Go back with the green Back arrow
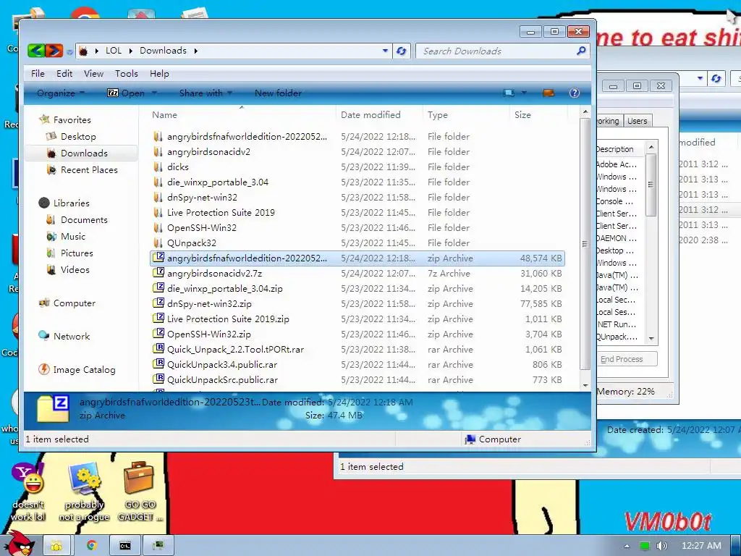The width and height of the screenshot is (741, 556). tap(36, 51)
